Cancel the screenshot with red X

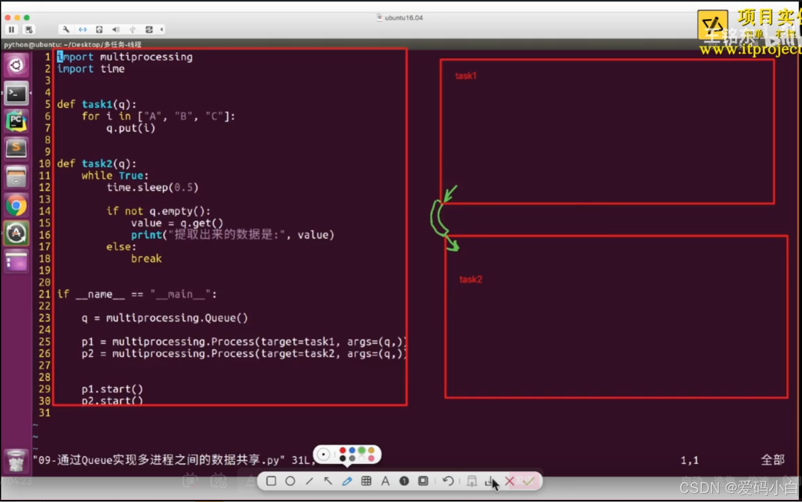(x=510, y=481)
